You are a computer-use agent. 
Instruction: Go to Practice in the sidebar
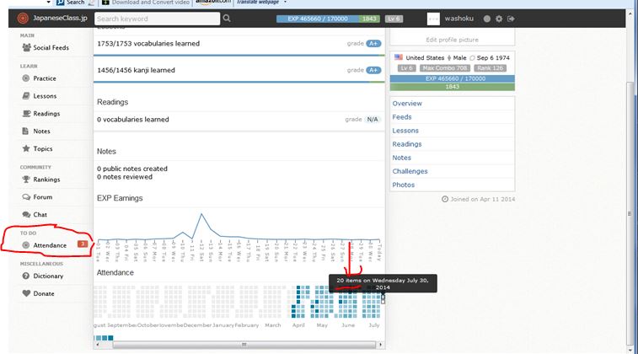tap(44, 78)
